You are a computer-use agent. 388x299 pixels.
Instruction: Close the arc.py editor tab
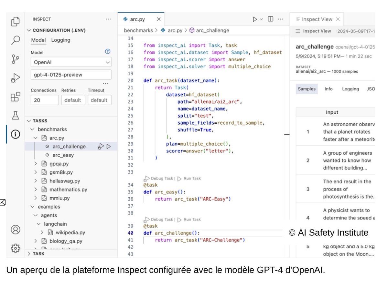[x=158, y=19]
